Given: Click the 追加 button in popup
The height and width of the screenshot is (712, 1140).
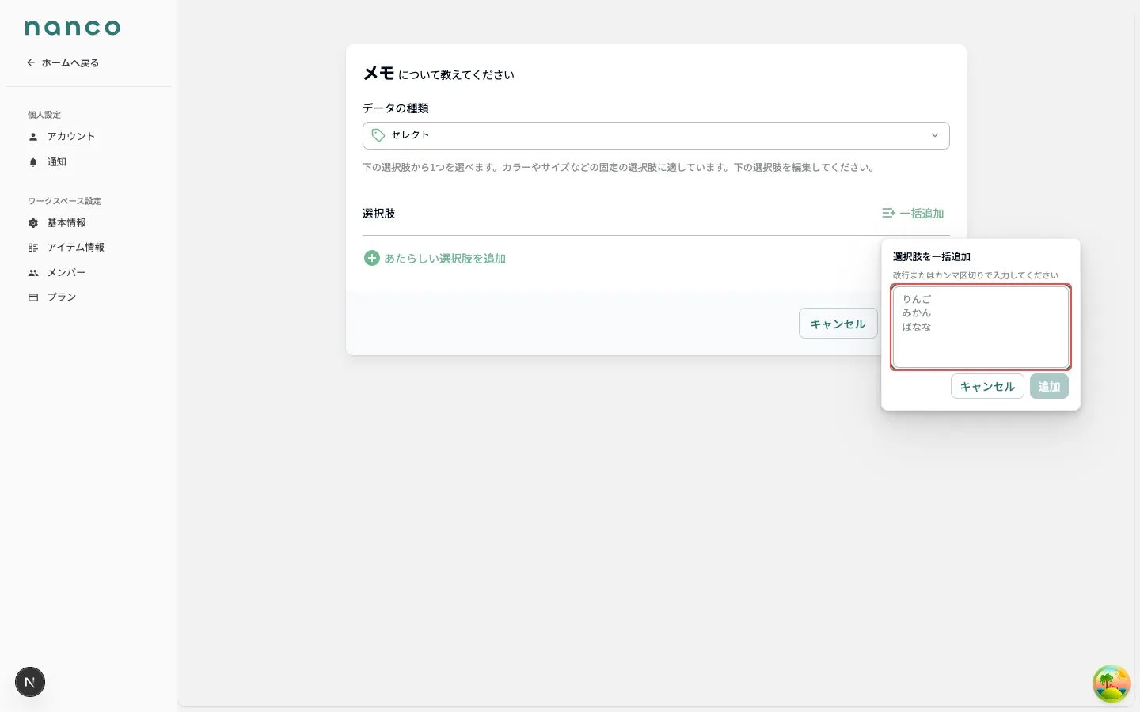Looking at the screenshot, I should pyautogui.click(x=1049, y=386).
